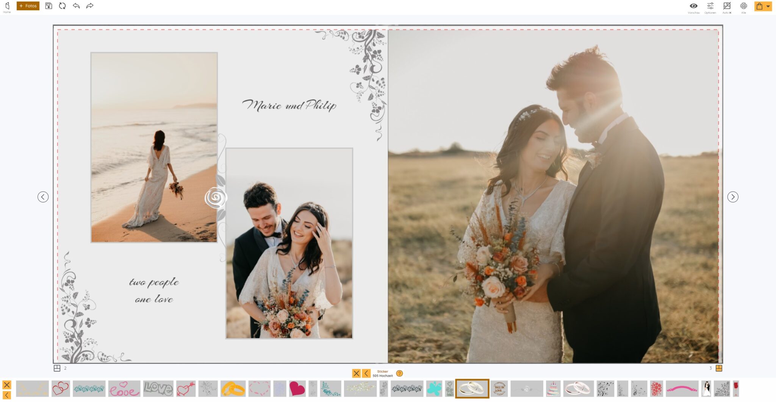Viewport: 776px width, 402px height.
Task: Show all pages with Alle
Action: [743, 7]
